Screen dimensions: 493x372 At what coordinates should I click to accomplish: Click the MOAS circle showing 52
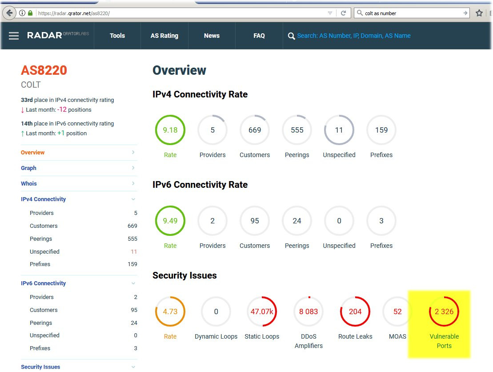397,311
